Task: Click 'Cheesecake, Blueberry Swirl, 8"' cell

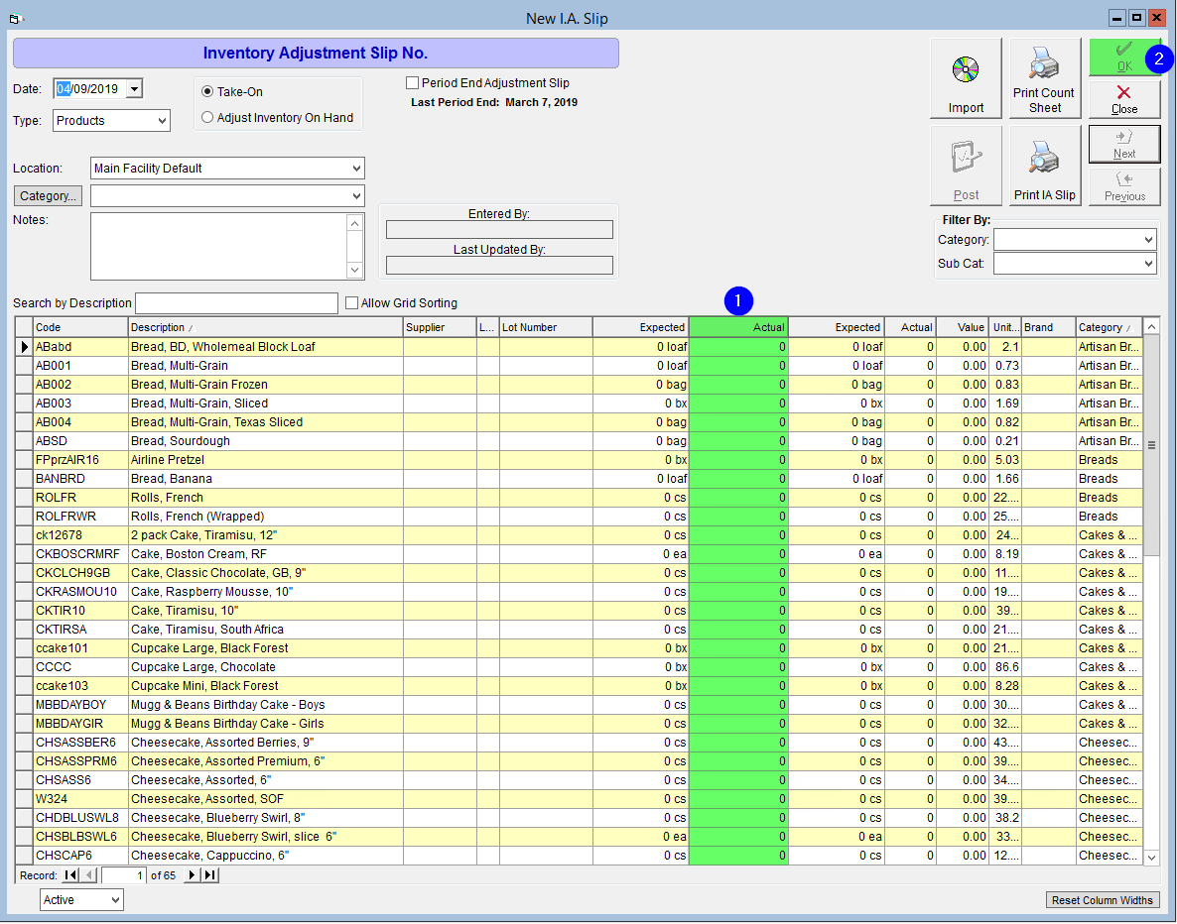Action: click(265, 818)
